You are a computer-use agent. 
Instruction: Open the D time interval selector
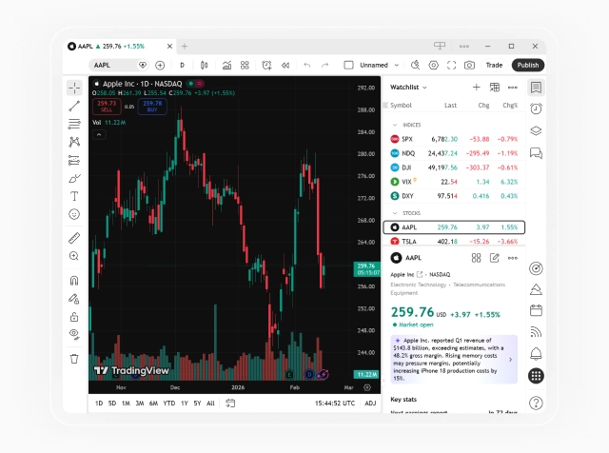tap(182, 66)
